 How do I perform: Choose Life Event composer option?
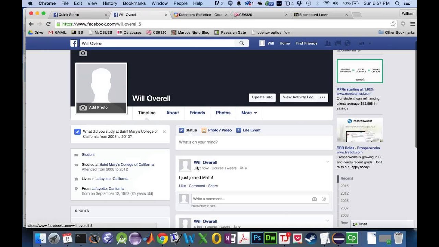pos(248,130)
